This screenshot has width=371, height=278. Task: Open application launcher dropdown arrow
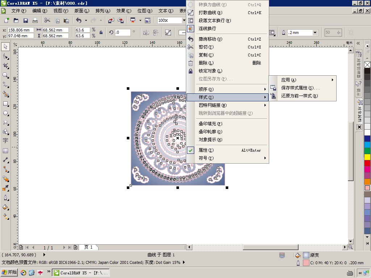point(140,21)
